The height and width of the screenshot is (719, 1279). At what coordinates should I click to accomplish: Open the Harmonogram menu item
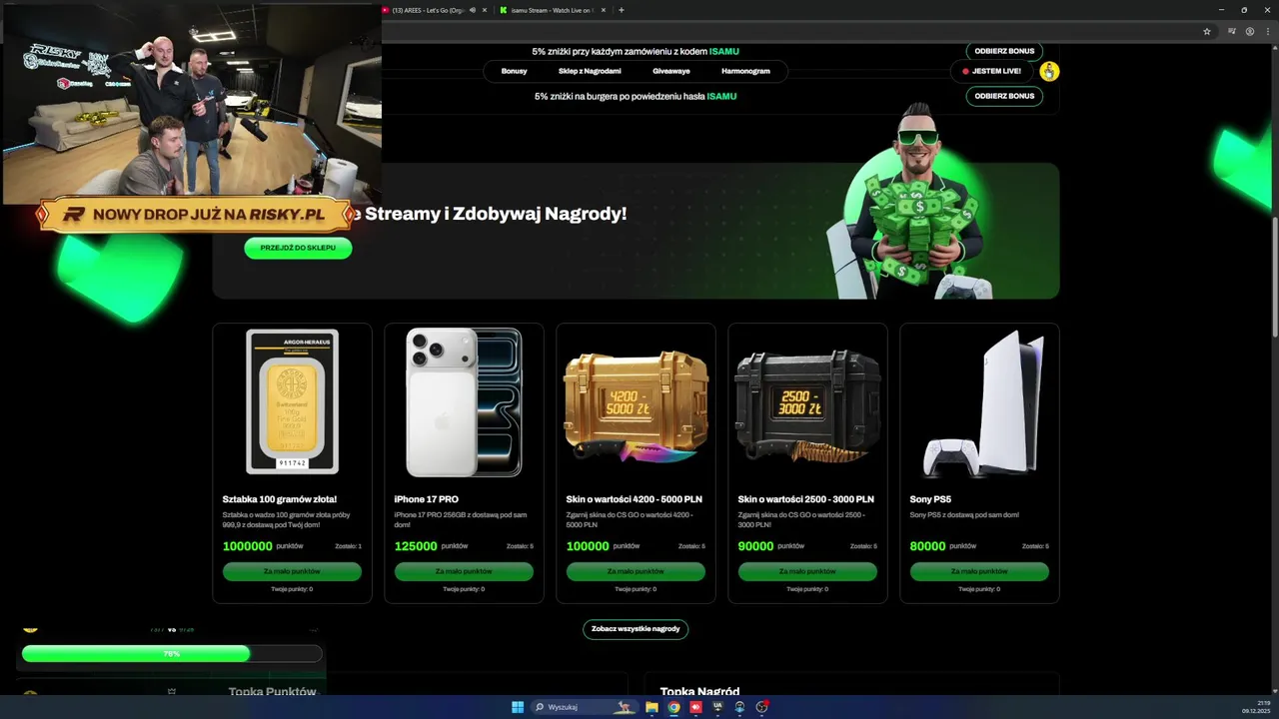745,71
